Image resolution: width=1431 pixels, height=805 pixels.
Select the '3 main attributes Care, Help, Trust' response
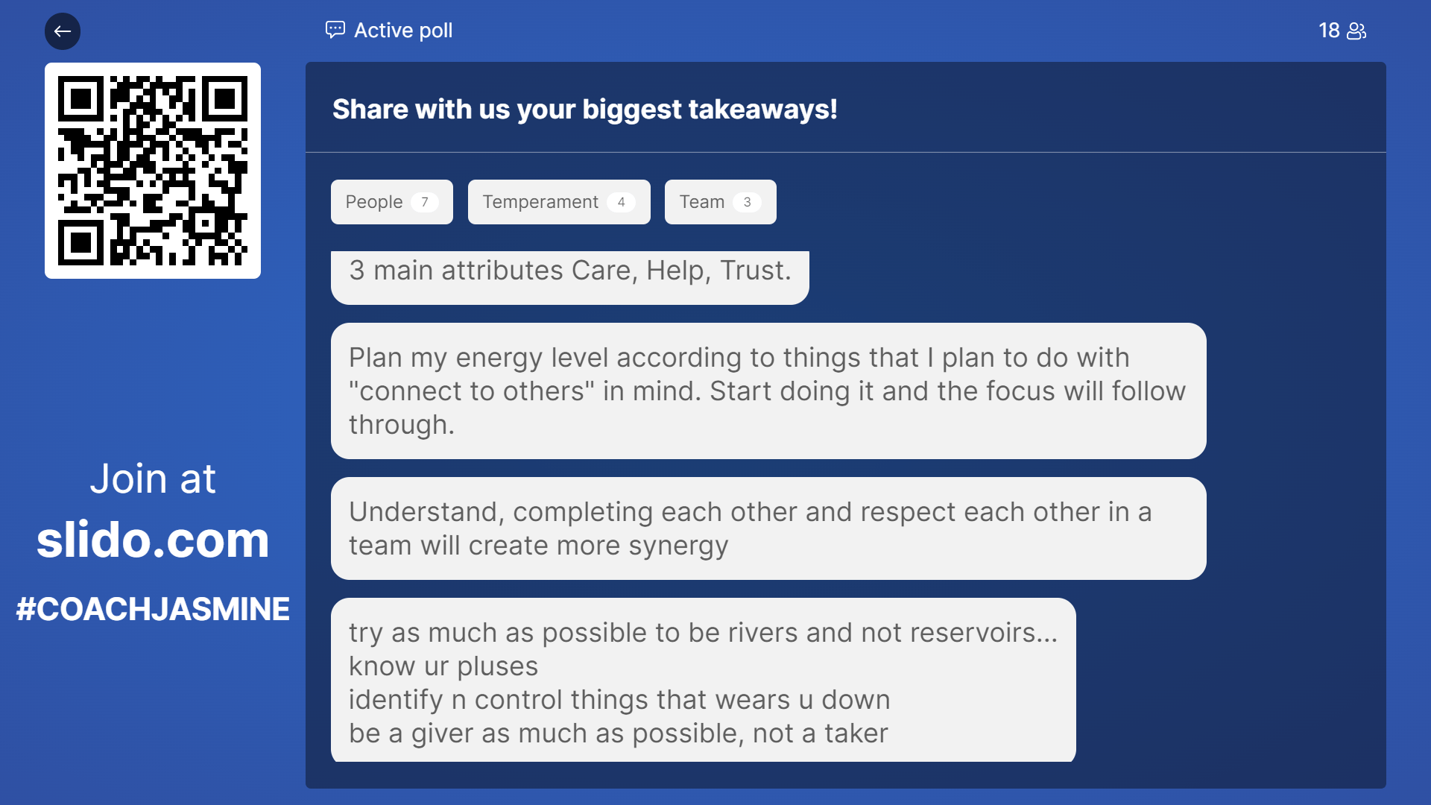(570, 277)
